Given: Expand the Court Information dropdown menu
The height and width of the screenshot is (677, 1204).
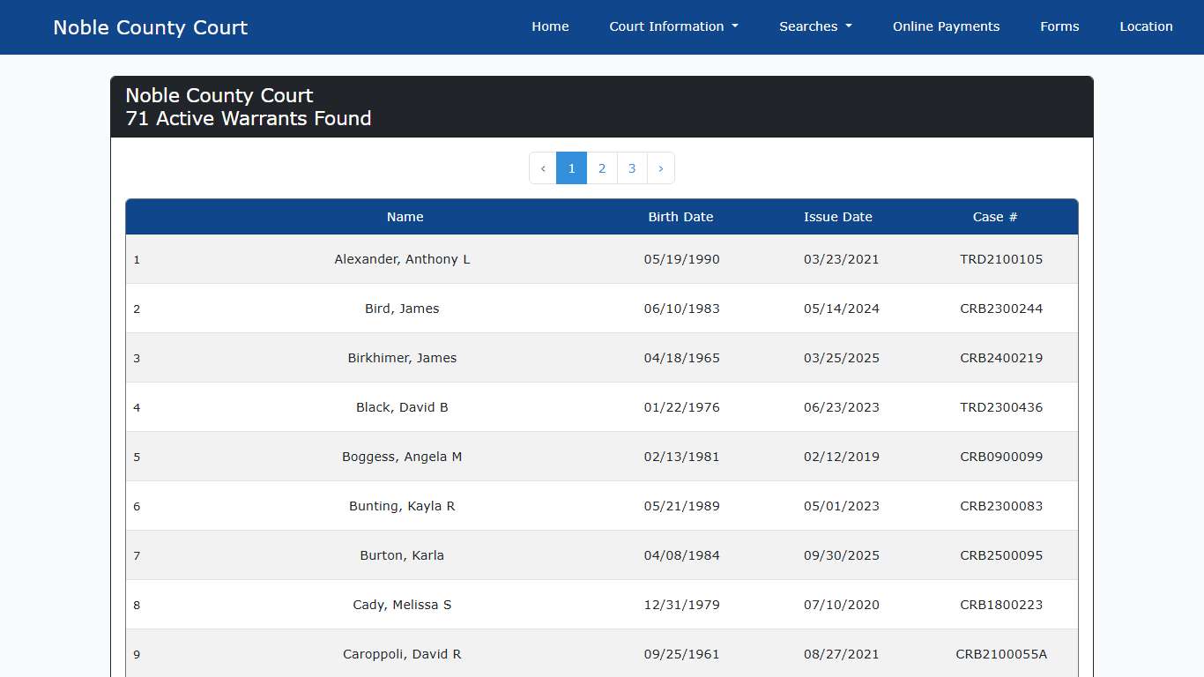Looking at the screenshot, I should click(x=673, y=26).
